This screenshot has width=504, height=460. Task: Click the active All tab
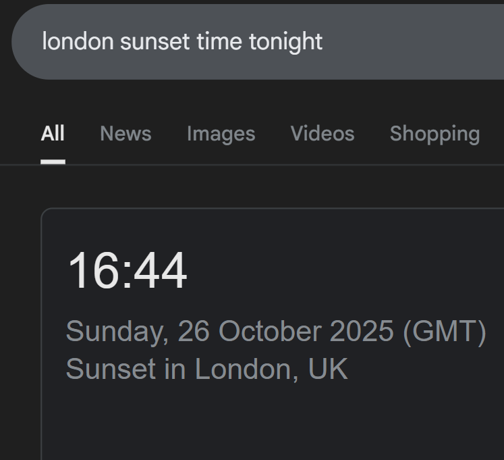coord(53,134)
